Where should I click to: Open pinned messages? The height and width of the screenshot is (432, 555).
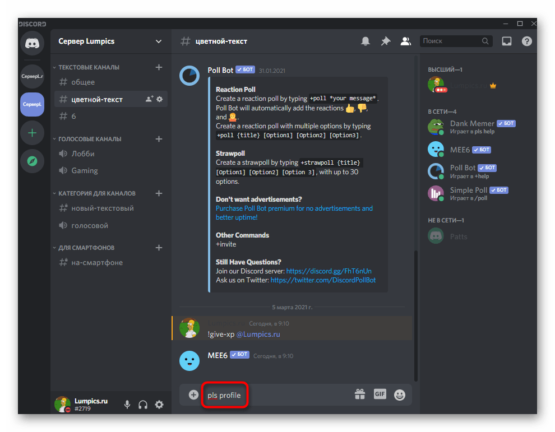point(385,41)
